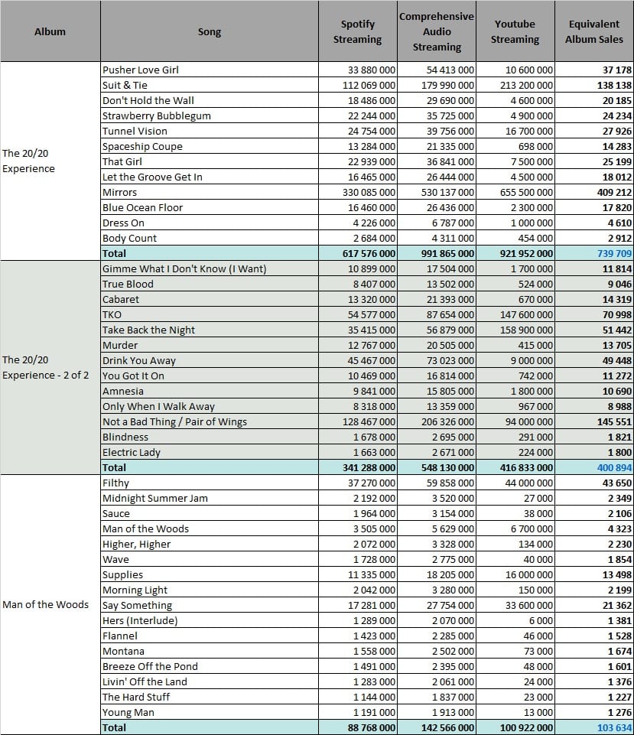Select the Mirrors song cell
This screenshot has width=634, height=735.
tap(210, 192)
